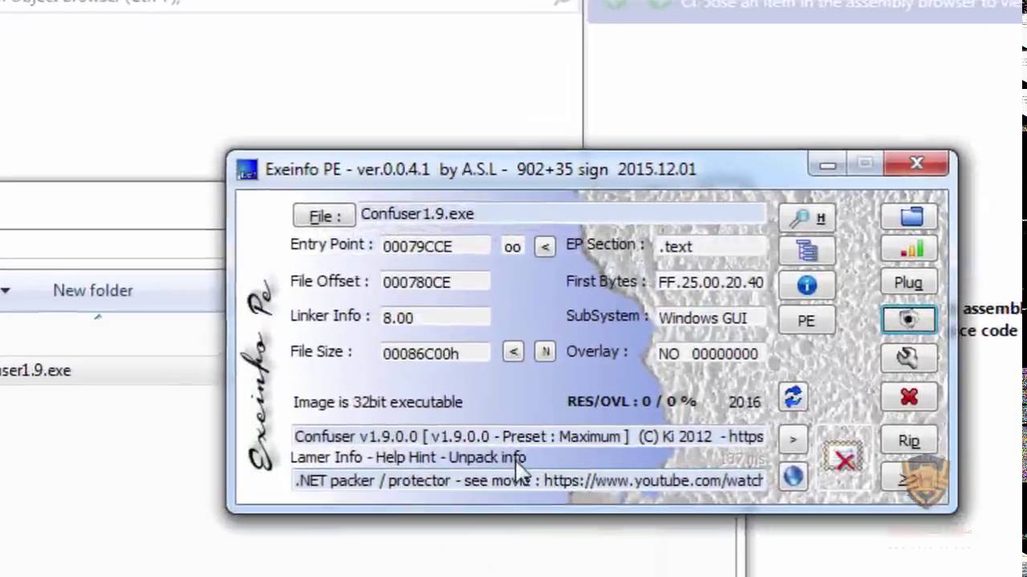Click the SubSystem Windows GUI field
The width and height of the screenshot is (1027, 577).
coord(711,317)
